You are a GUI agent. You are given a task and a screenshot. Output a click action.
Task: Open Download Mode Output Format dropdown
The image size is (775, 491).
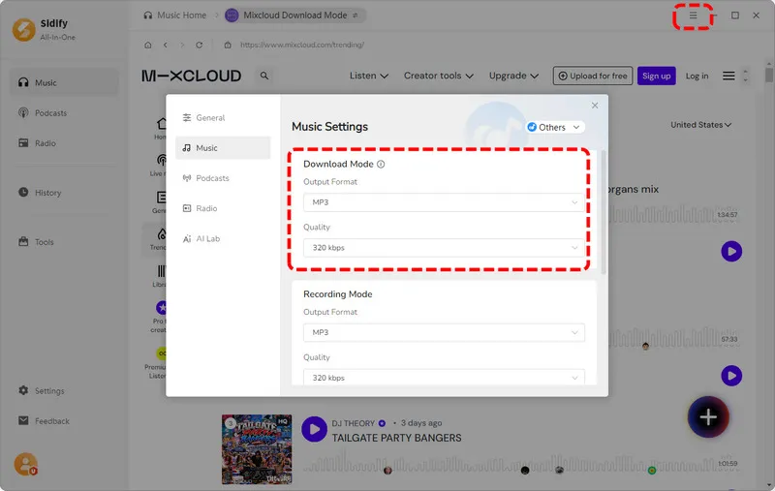click(x=444, y=202)
